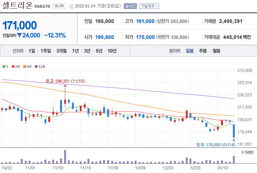257x173 pixels.
Task: Click the current price 171,000
Action: coord(20,25)
